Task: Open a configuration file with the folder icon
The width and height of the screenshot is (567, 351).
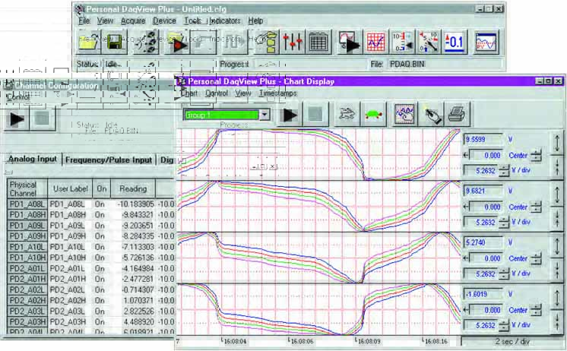Action: click(88, 43)
